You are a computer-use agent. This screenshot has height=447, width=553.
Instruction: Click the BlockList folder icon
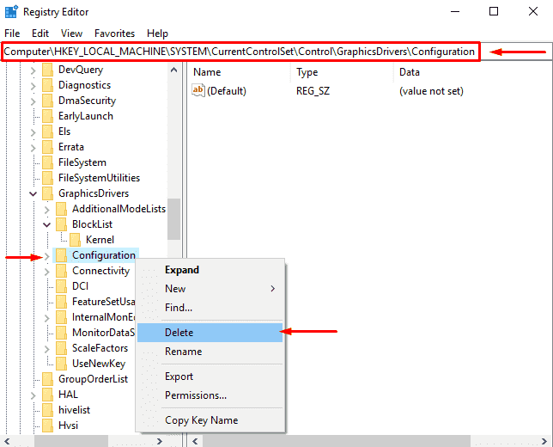pos(61,224)
